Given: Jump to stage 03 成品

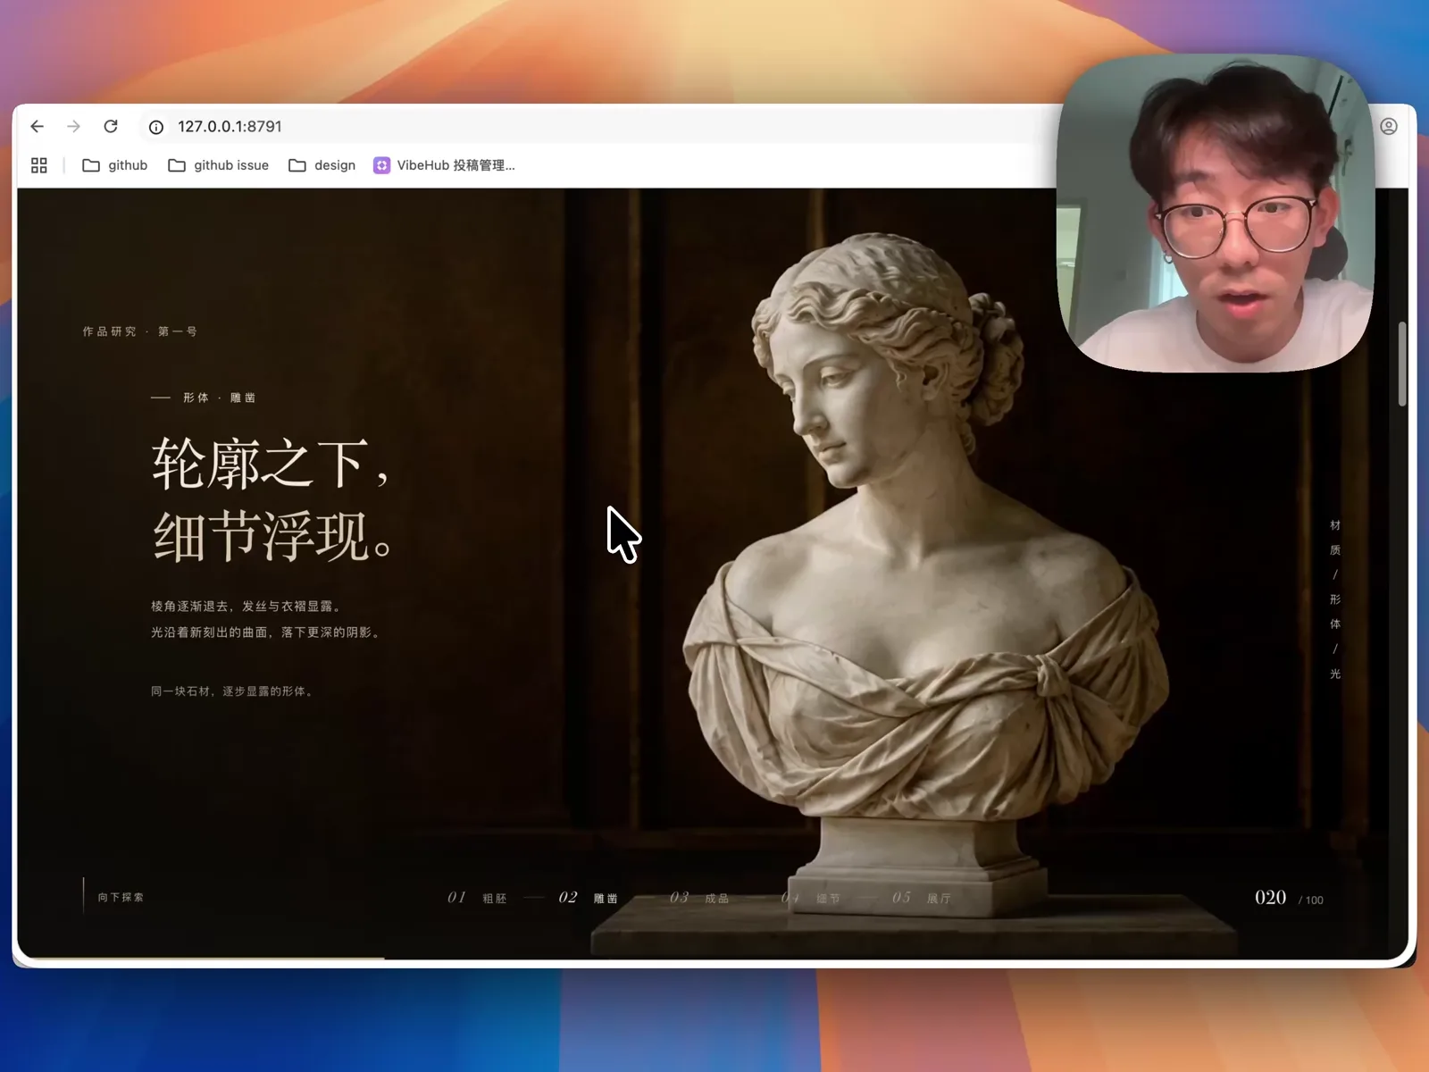Looking at the screenshot, I should coord(699,898).
